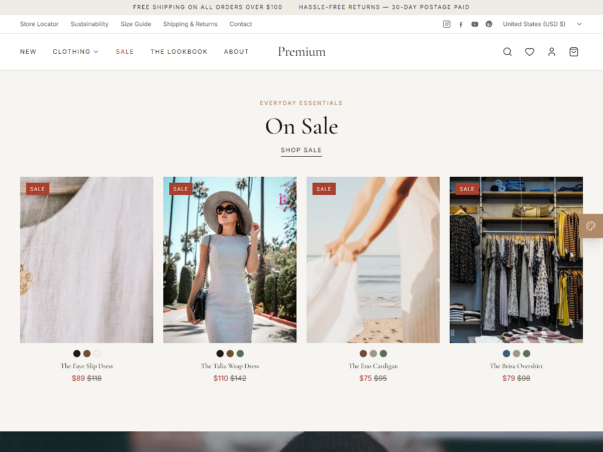Open the theme palette side tab
This screenshot has width=603, height=452.
coord(591,226)
